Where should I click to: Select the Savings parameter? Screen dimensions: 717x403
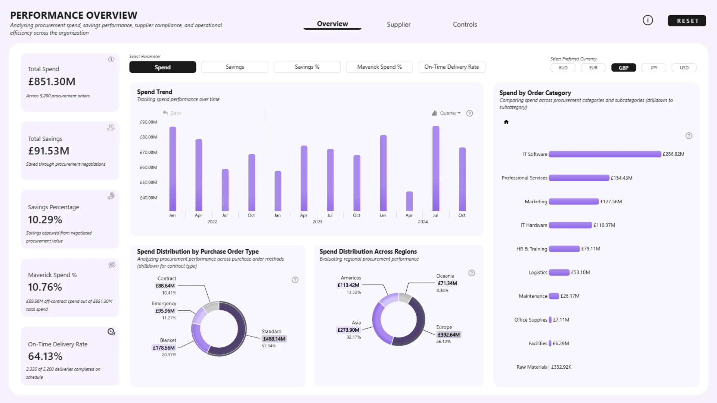pyautogui.click(x=235, y=67)
